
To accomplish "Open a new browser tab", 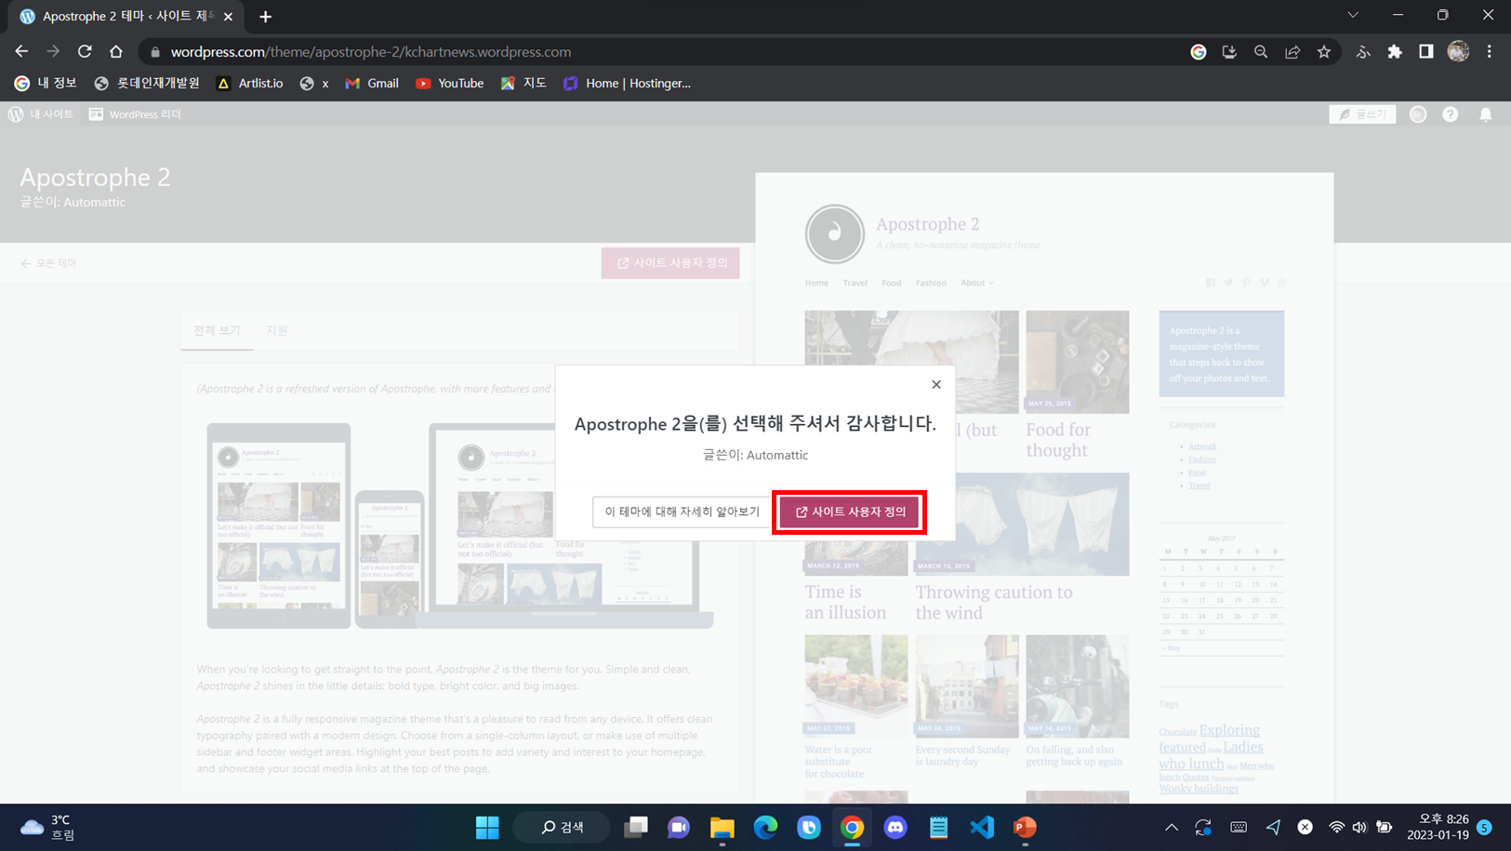I will (x=266, y=16).
